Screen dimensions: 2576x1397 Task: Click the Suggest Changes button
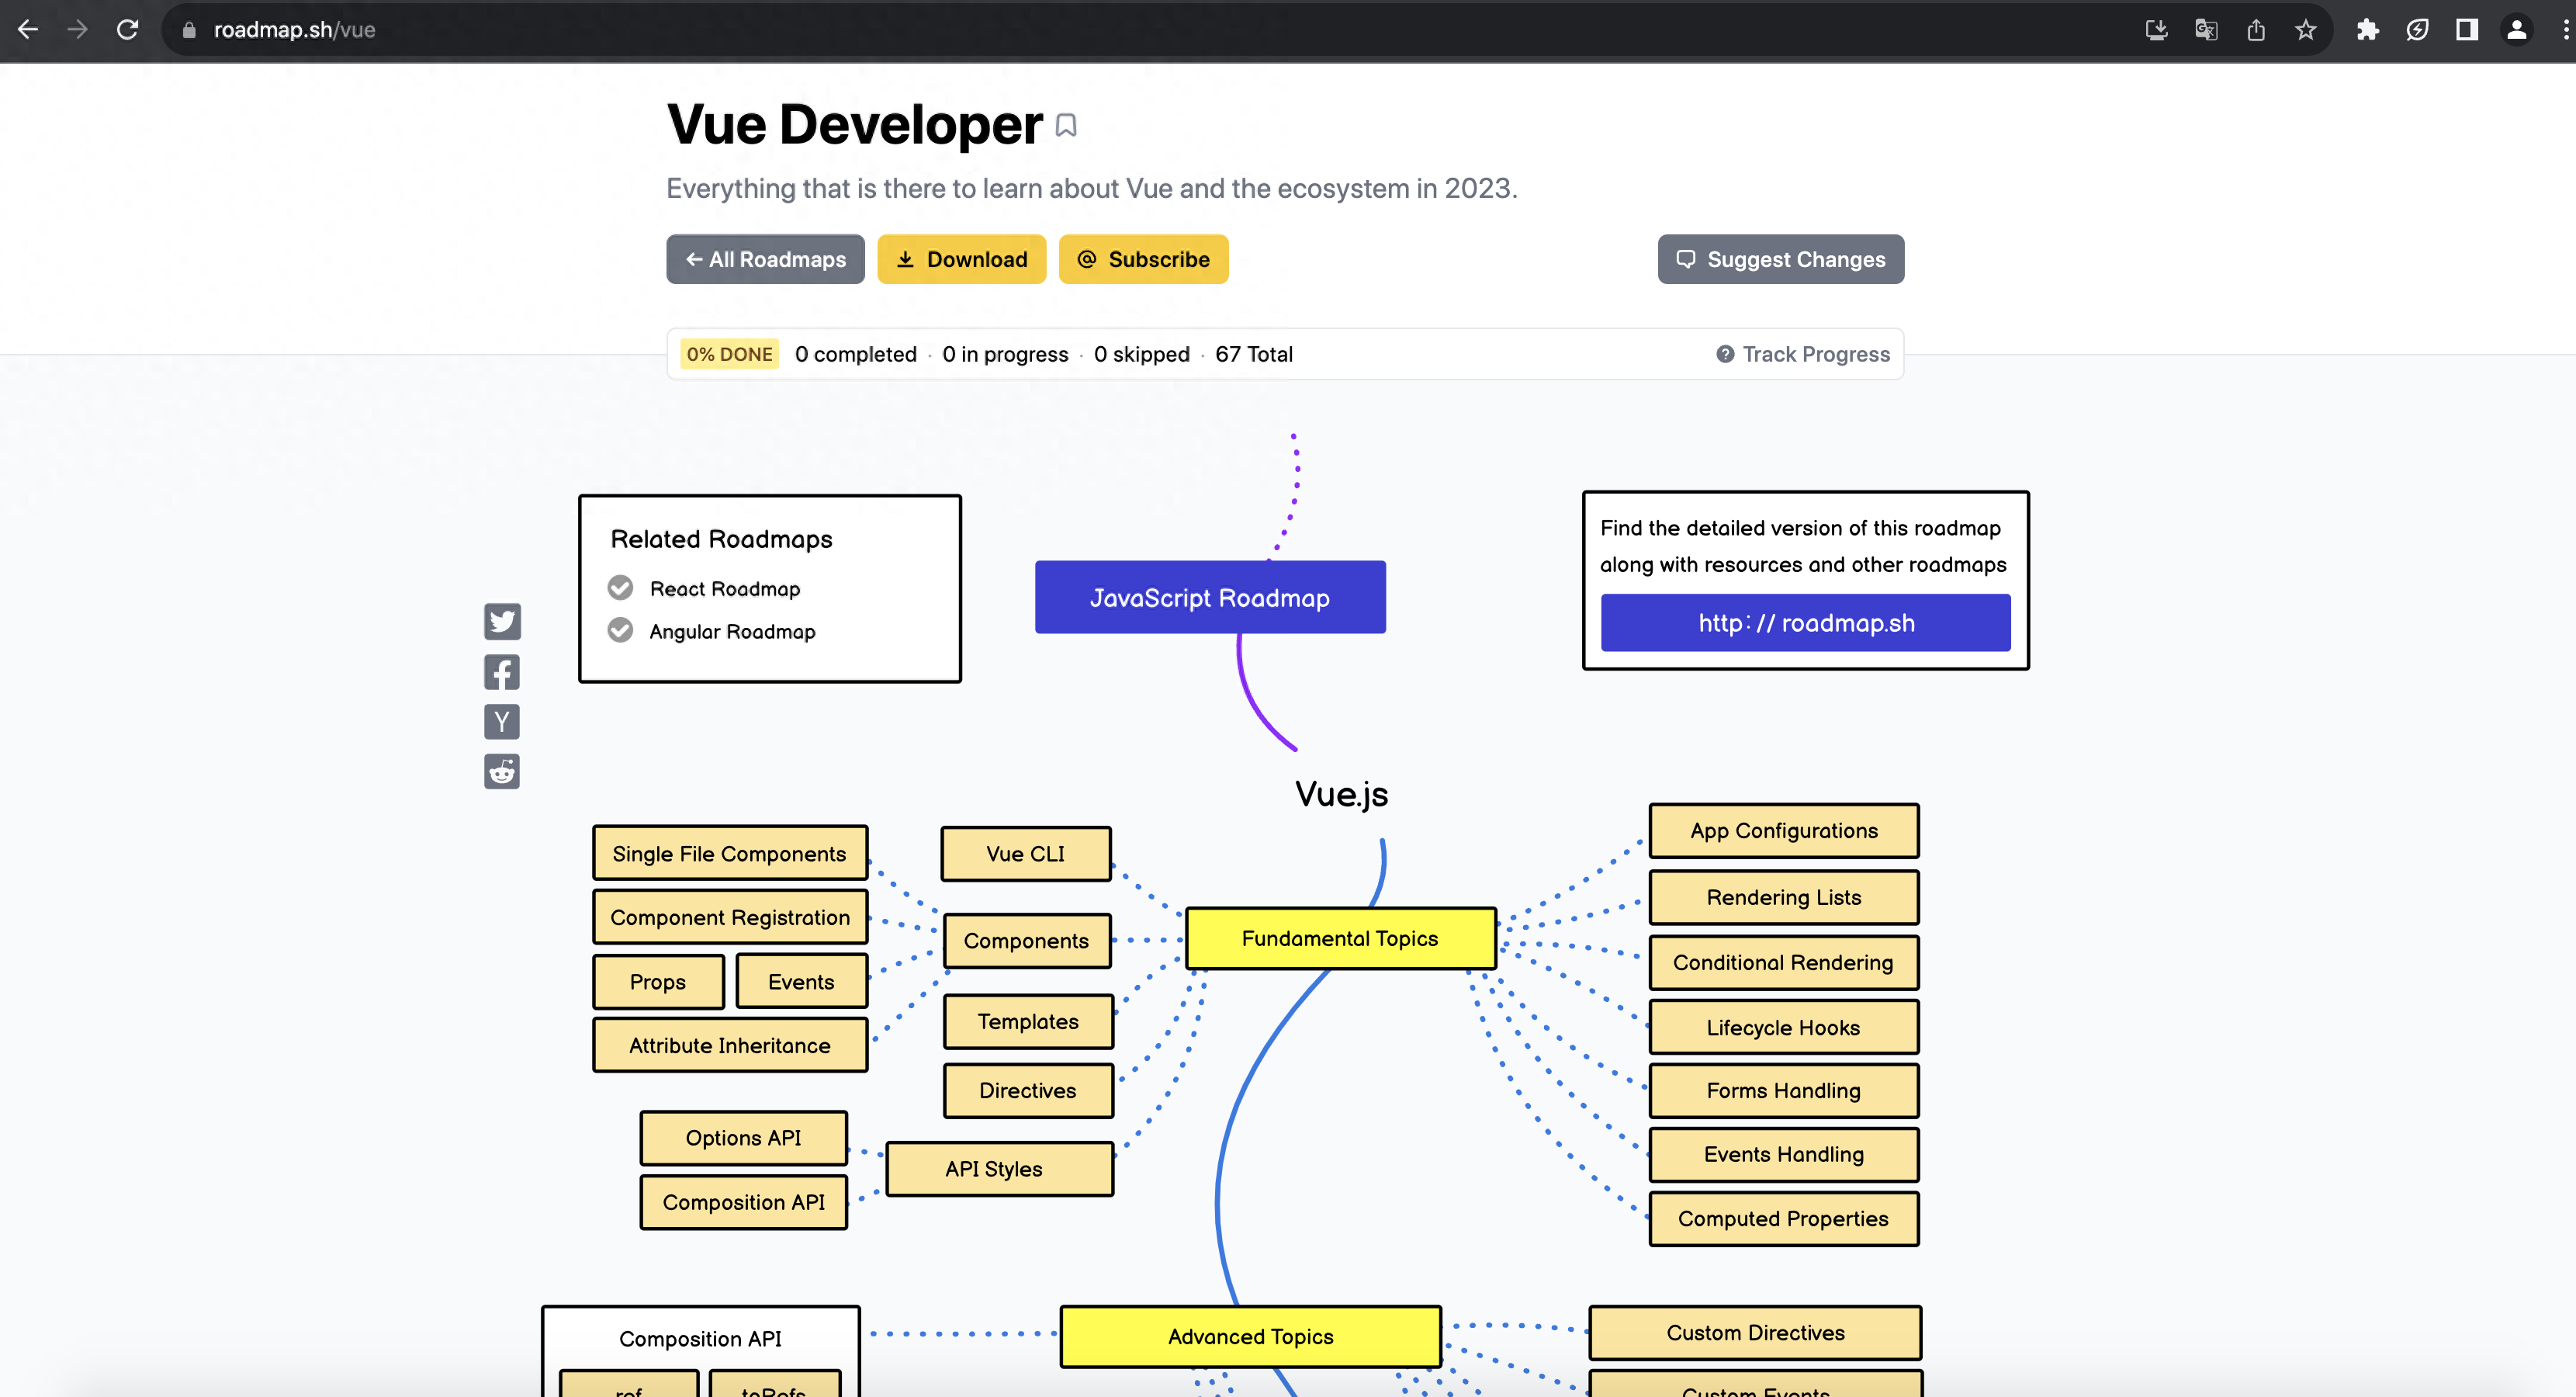[1781, 258]
